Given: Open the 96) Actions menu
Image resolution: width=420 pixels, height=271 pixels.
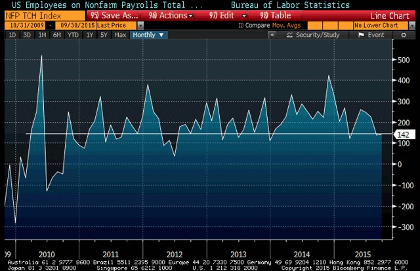Looking at the screenshot, I should point(171,16).
